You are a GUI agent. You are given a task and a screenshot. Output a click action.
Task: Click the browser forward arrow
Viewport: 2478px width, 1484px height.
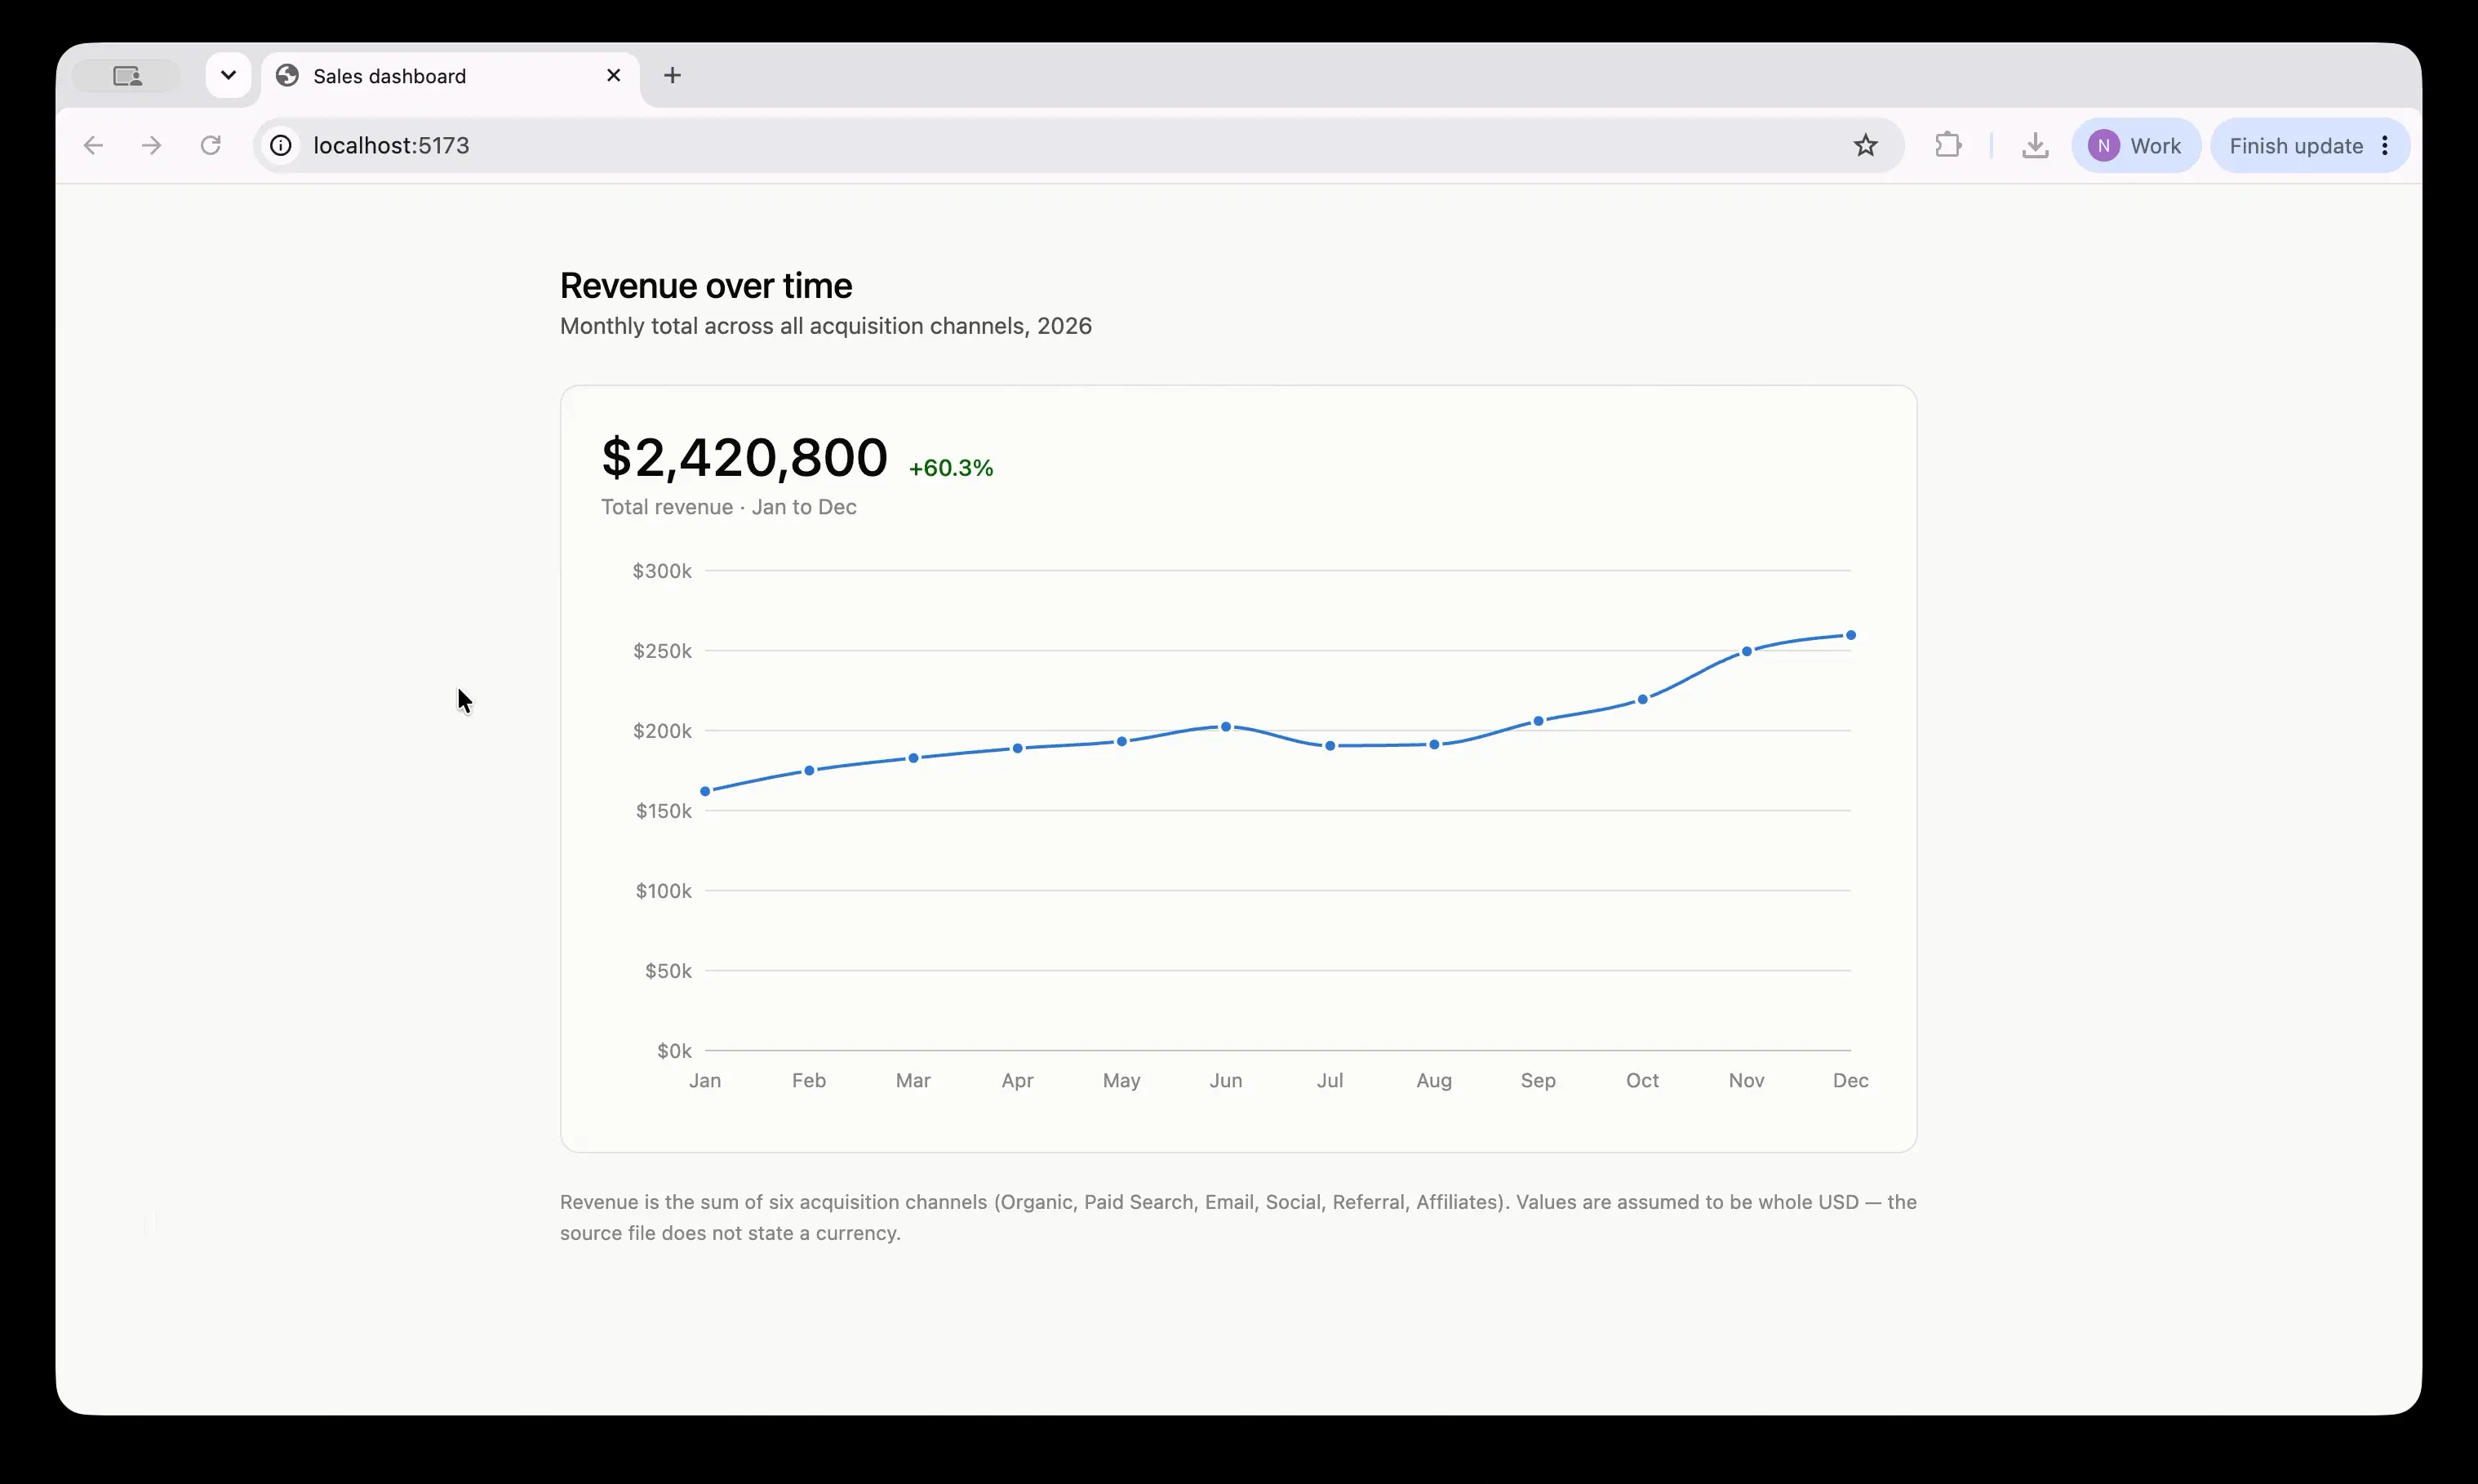pyautogui.click(x=151, y=146)
